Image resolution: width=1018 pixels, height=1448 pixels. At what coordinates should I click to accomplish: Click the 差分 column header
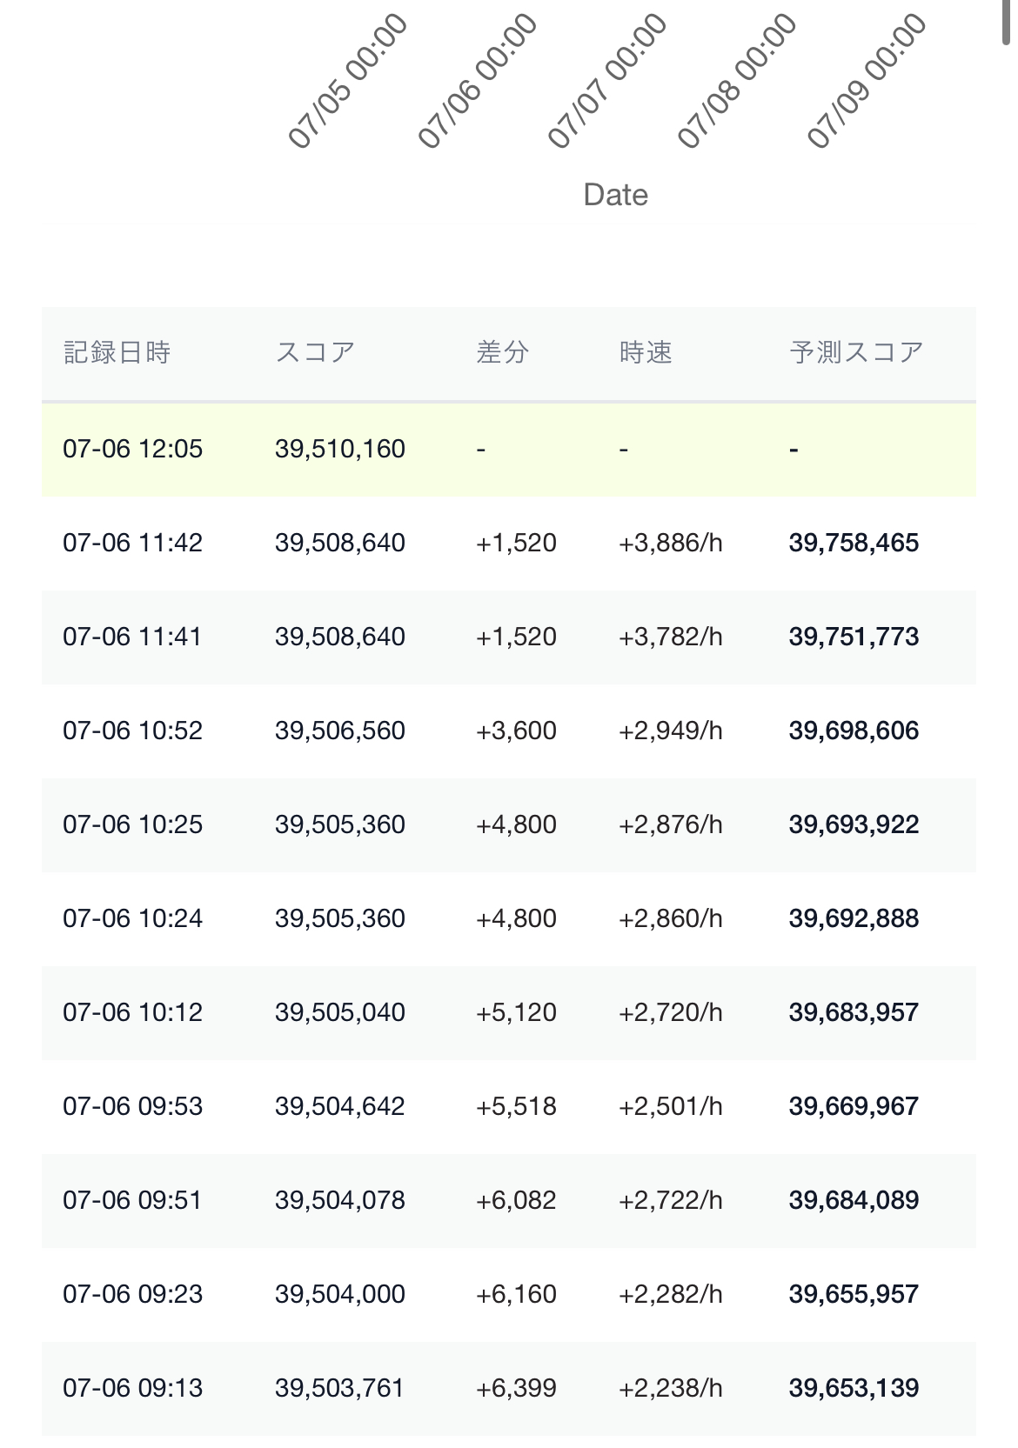(x=502, y=352)
